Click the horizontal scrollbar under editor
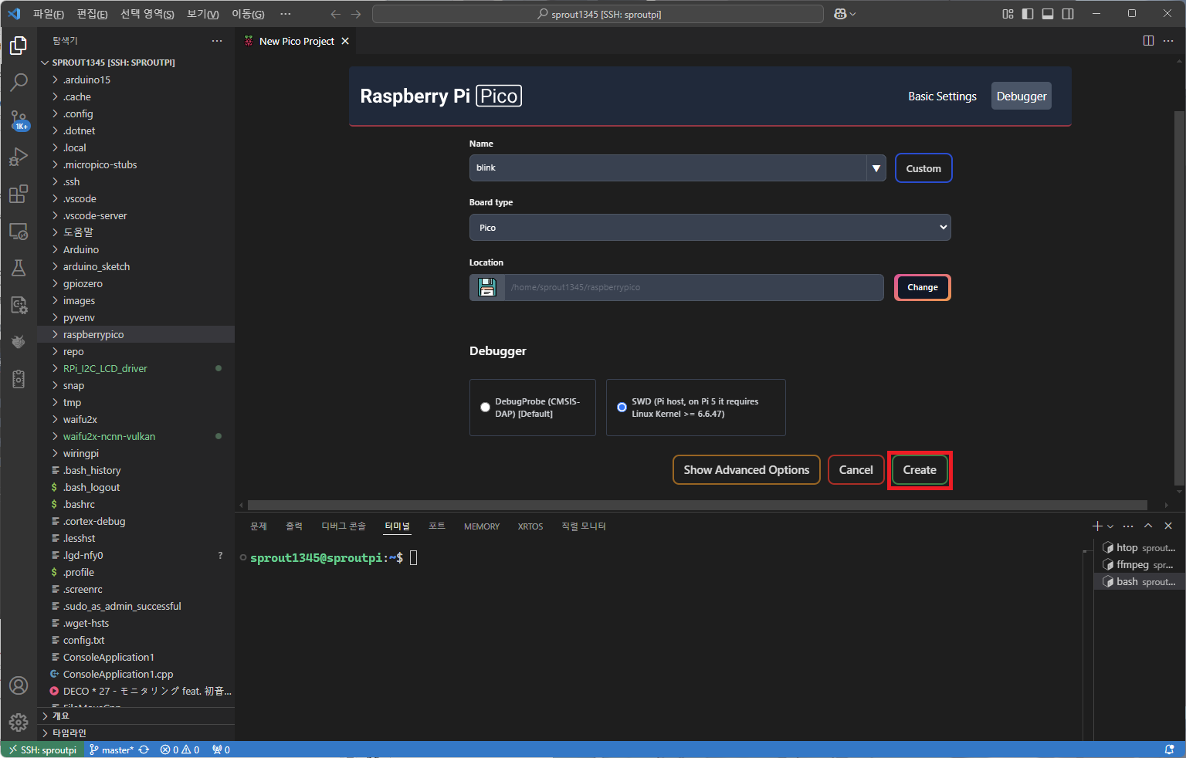Viewport: 1186px width, 758px height. coord(696,505)
